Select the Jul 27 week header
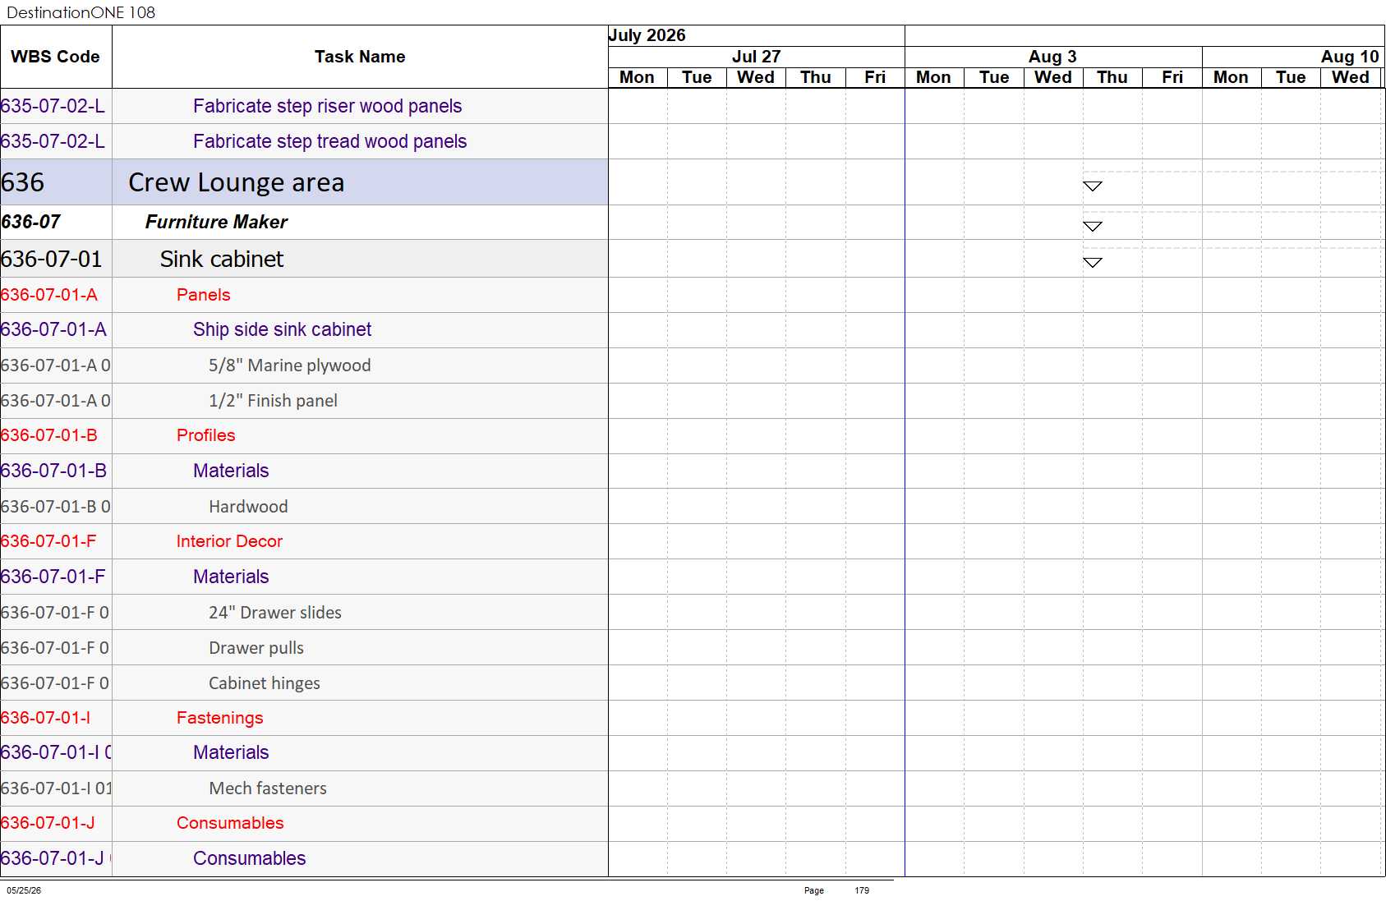 (x=756, y=57)
